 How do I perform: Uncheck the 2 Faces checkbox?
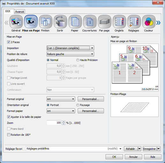point(9,42)
